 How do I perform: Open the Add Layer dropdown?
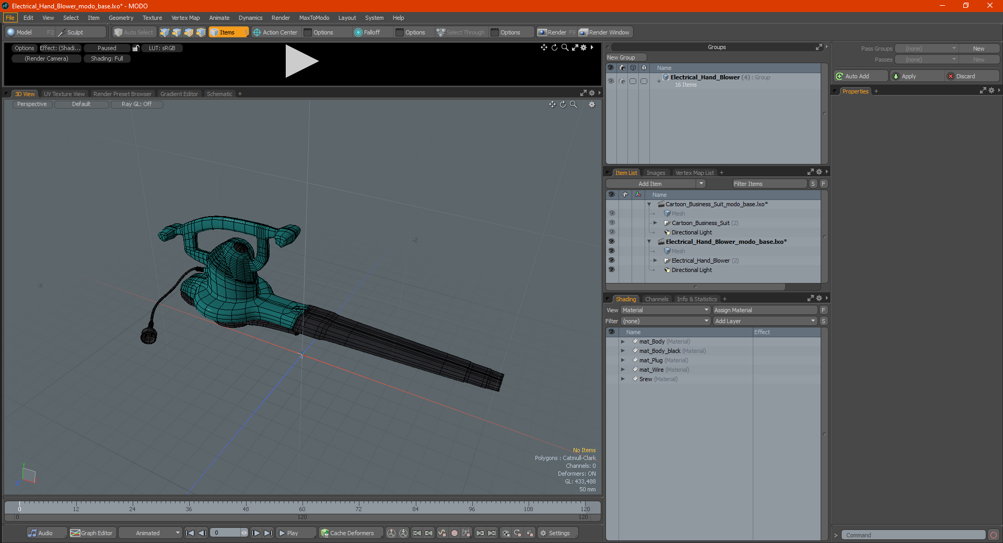[765, 321]
